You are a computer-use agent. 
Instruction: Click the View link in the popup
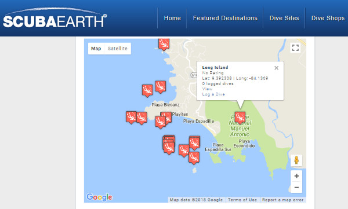pyautogui.click(x=207, y=89)
